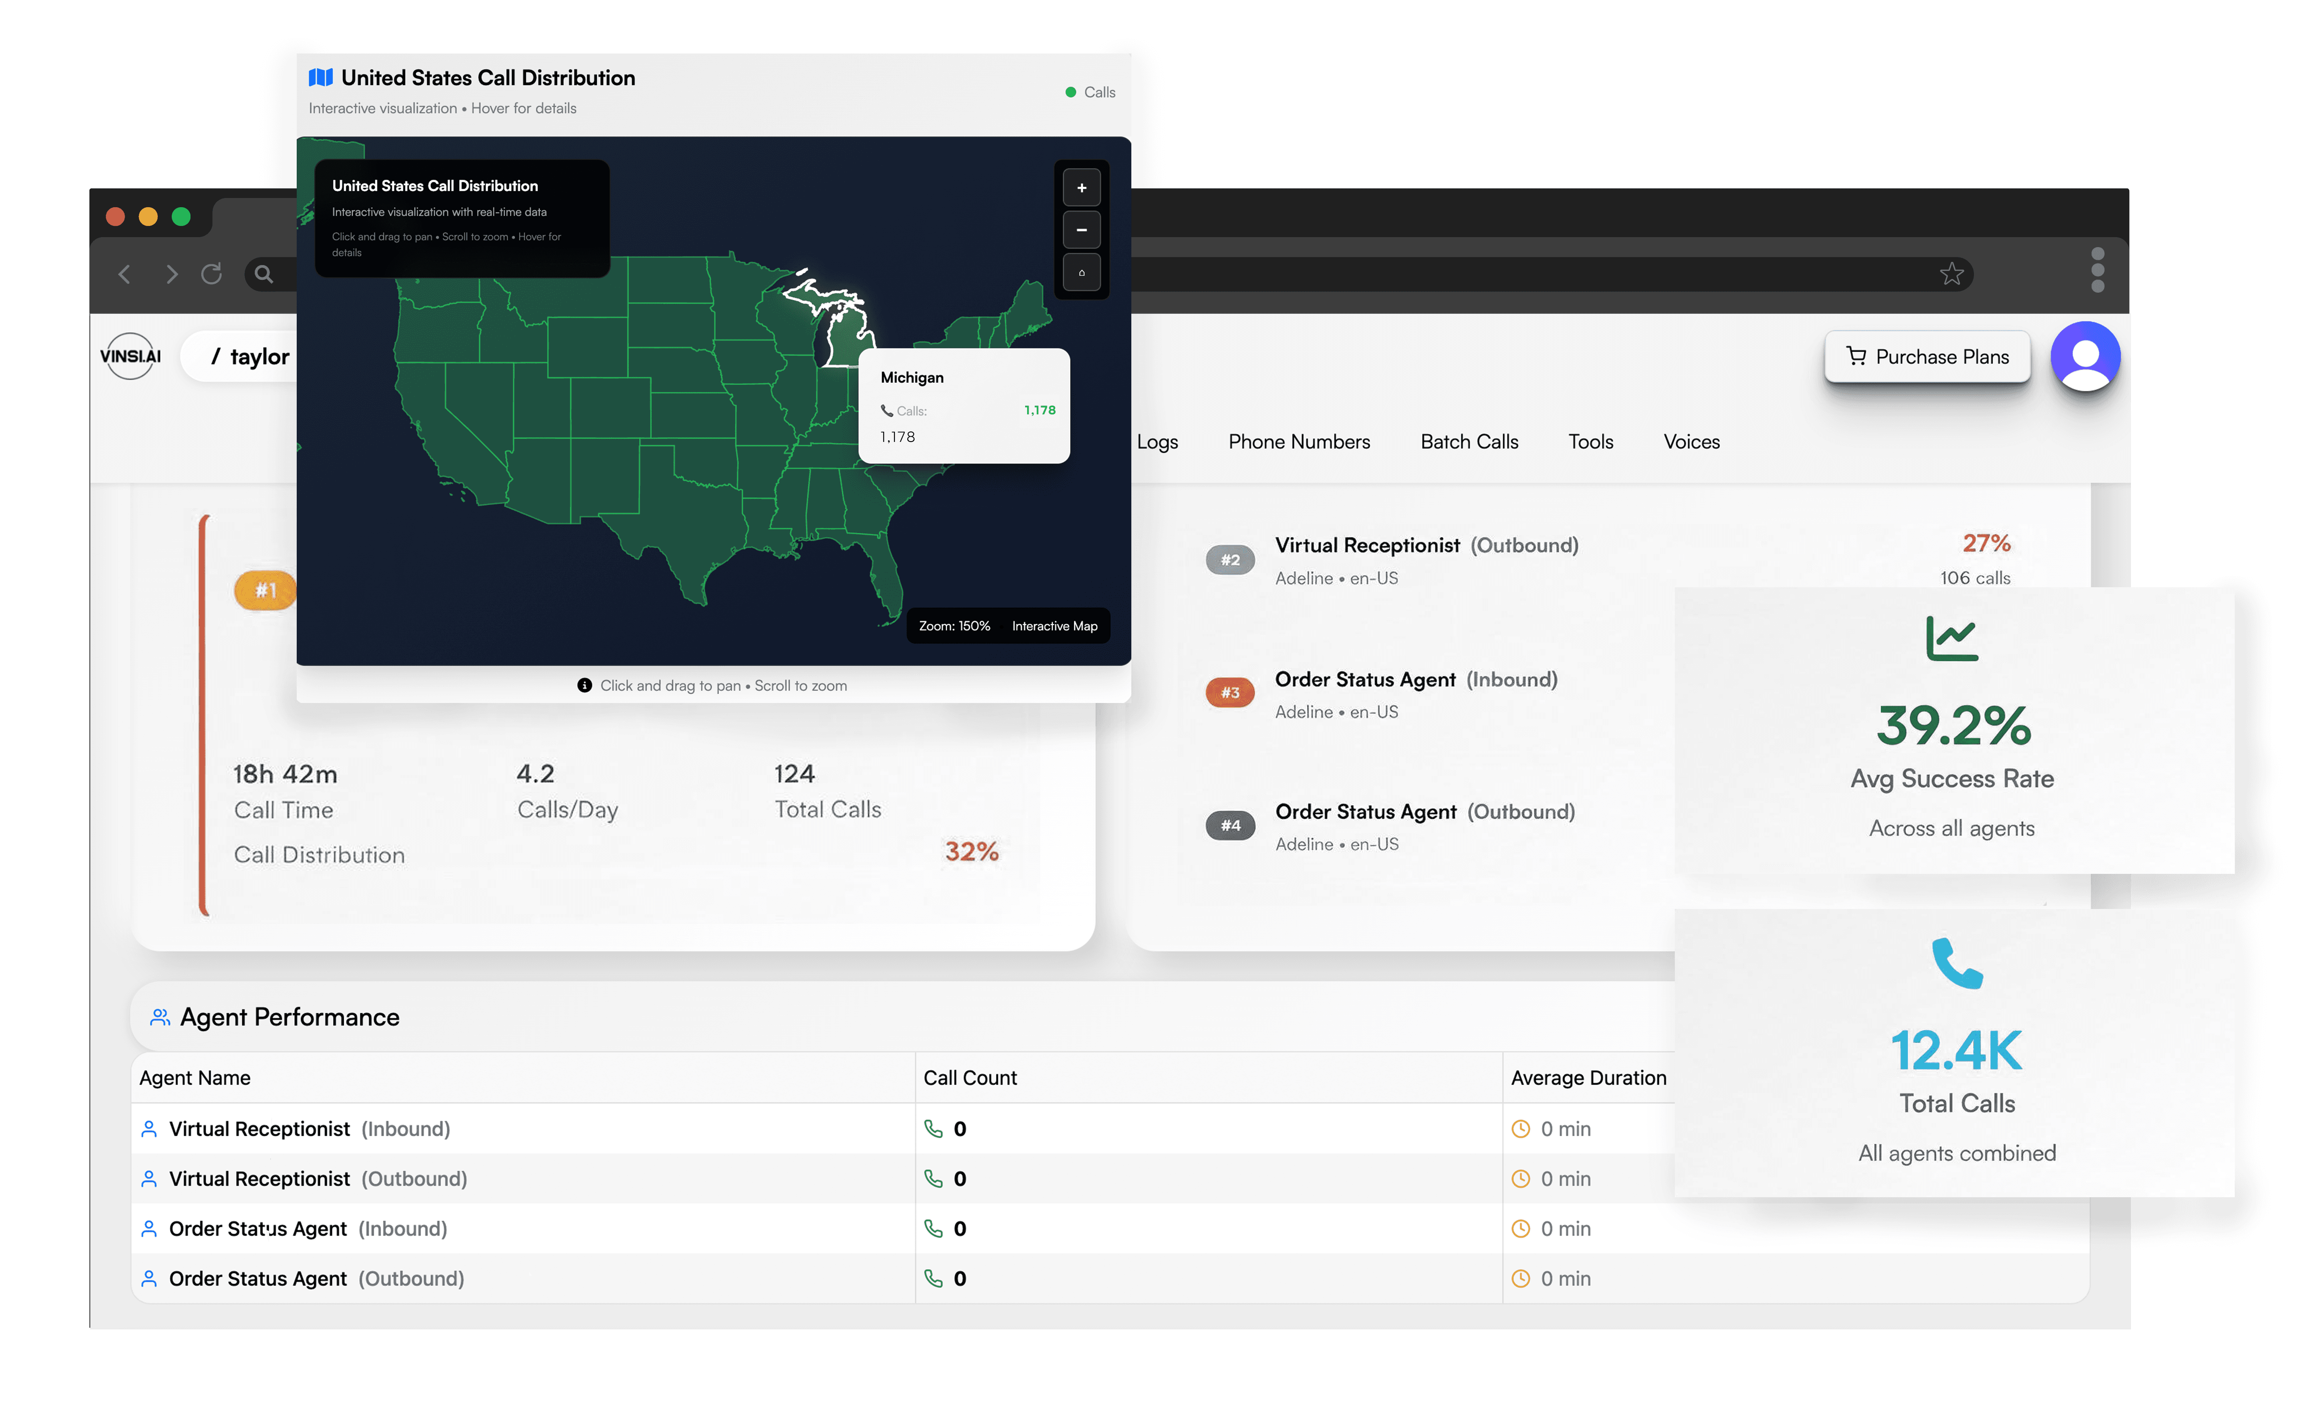This screenshot has height=1404, width=2305.
Task: Click the 12.4K Total Calls value
Action: (1956, 1050)
